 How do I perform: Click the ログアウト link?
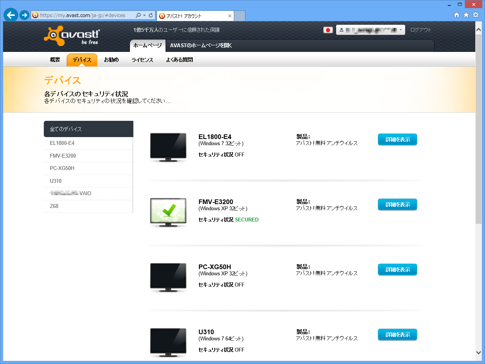click(x=421, y=30)
